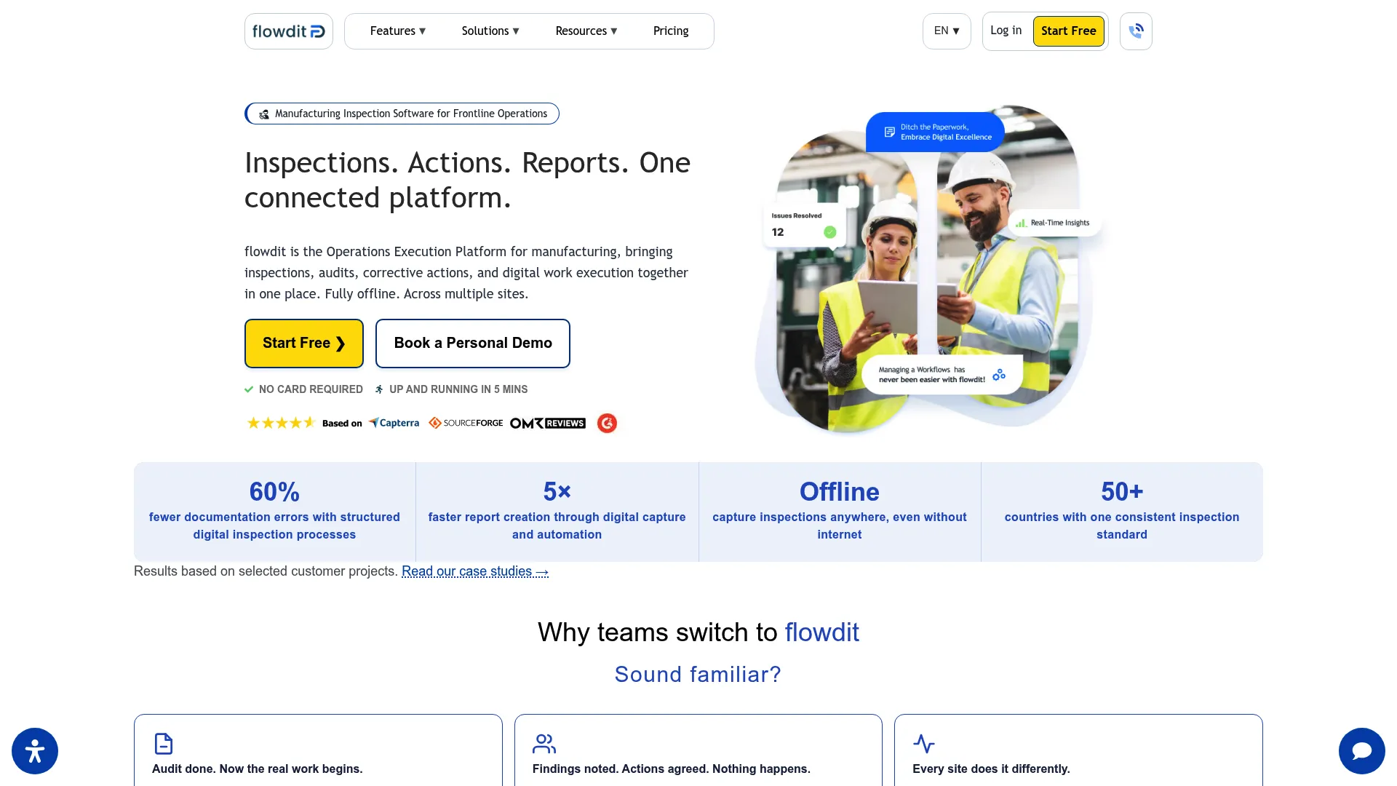Click the Manufacturing Inspection Software badge text
Screen dimensions: 1397x786
(411, 114)
